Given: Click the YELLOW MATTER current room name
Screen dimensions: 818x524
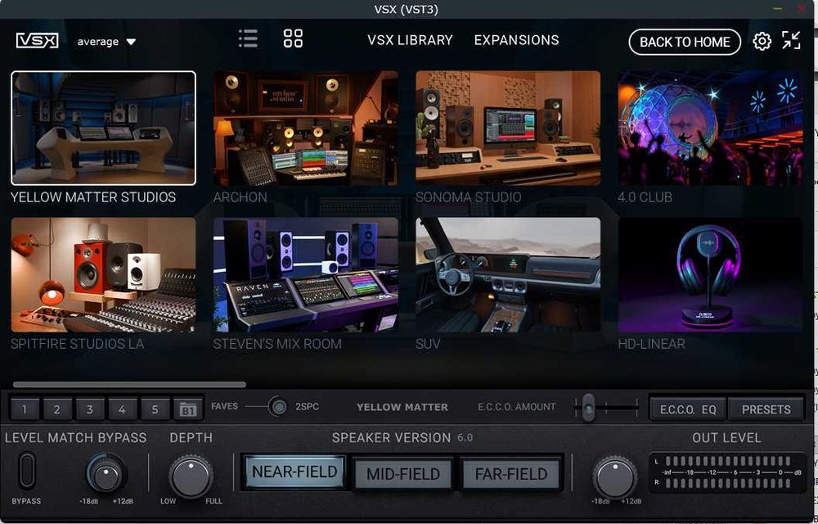Looking at the screenshot, I should (402, 407).
